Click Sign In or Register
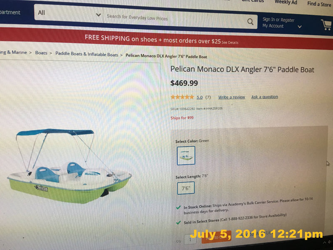The height and width of the screenshot is (250, 333). point(278,20)
